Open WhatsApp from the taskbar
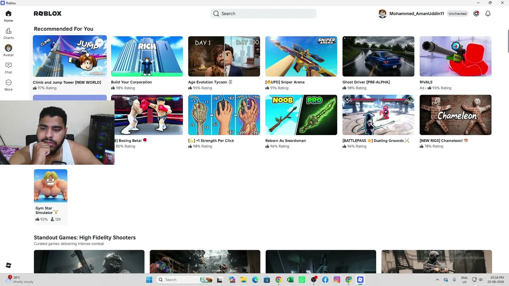509x286 pixels. [302, 280]
